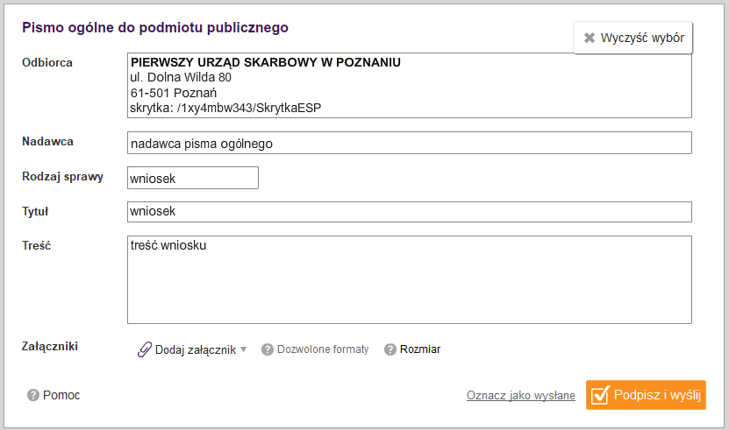
Task: Click the question mark beside Rozmiar
Action: (x=390, y=349)
